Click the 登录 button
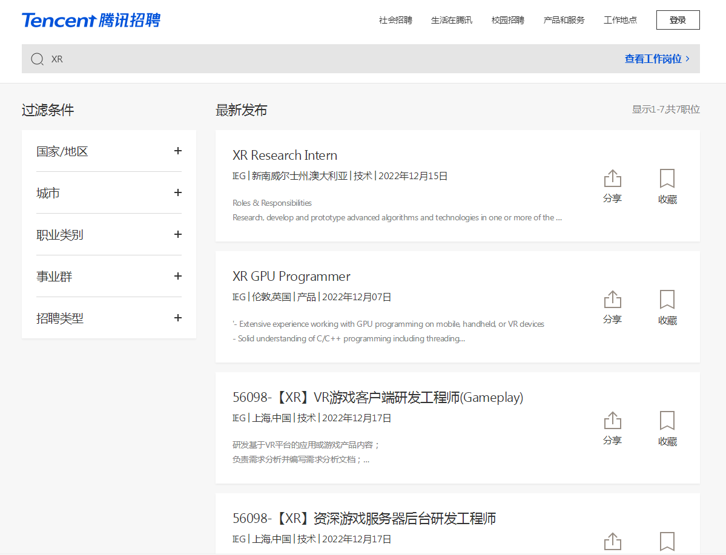This screenshot has height=555, width=726. [x=678, y=20]
